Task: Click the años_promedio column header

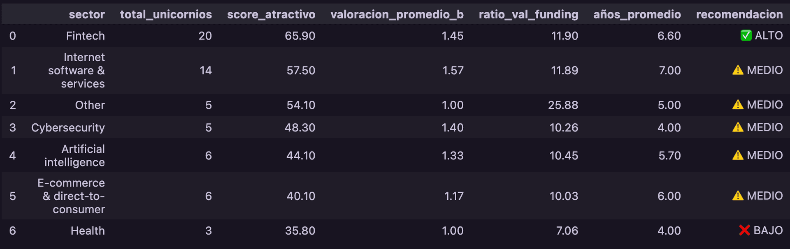Action: (x=637, y=14)
